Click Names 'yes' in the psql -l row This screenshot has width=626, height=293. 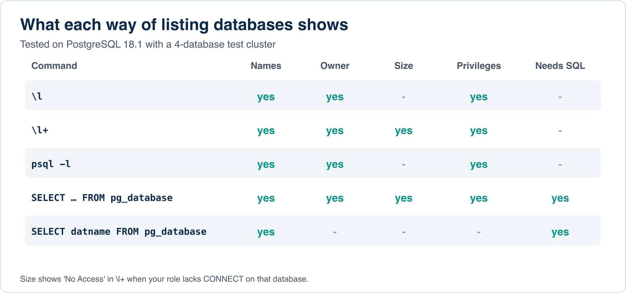point(266,165)
